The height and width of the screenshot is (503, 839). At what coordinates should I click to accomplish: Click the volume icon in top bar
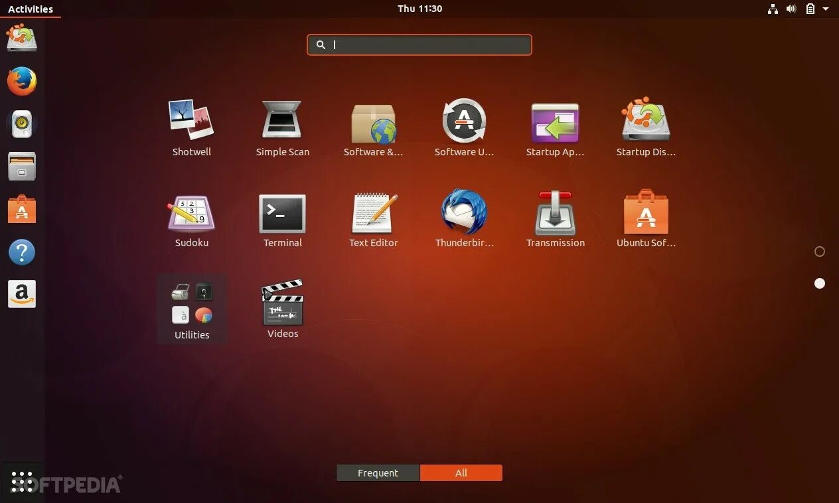791,9
